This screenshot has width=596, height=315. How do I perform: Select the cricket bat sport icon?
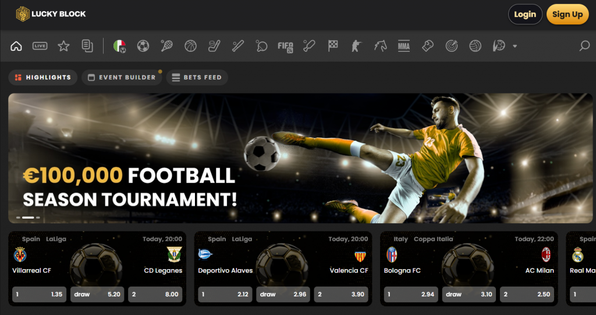(309, 46)
